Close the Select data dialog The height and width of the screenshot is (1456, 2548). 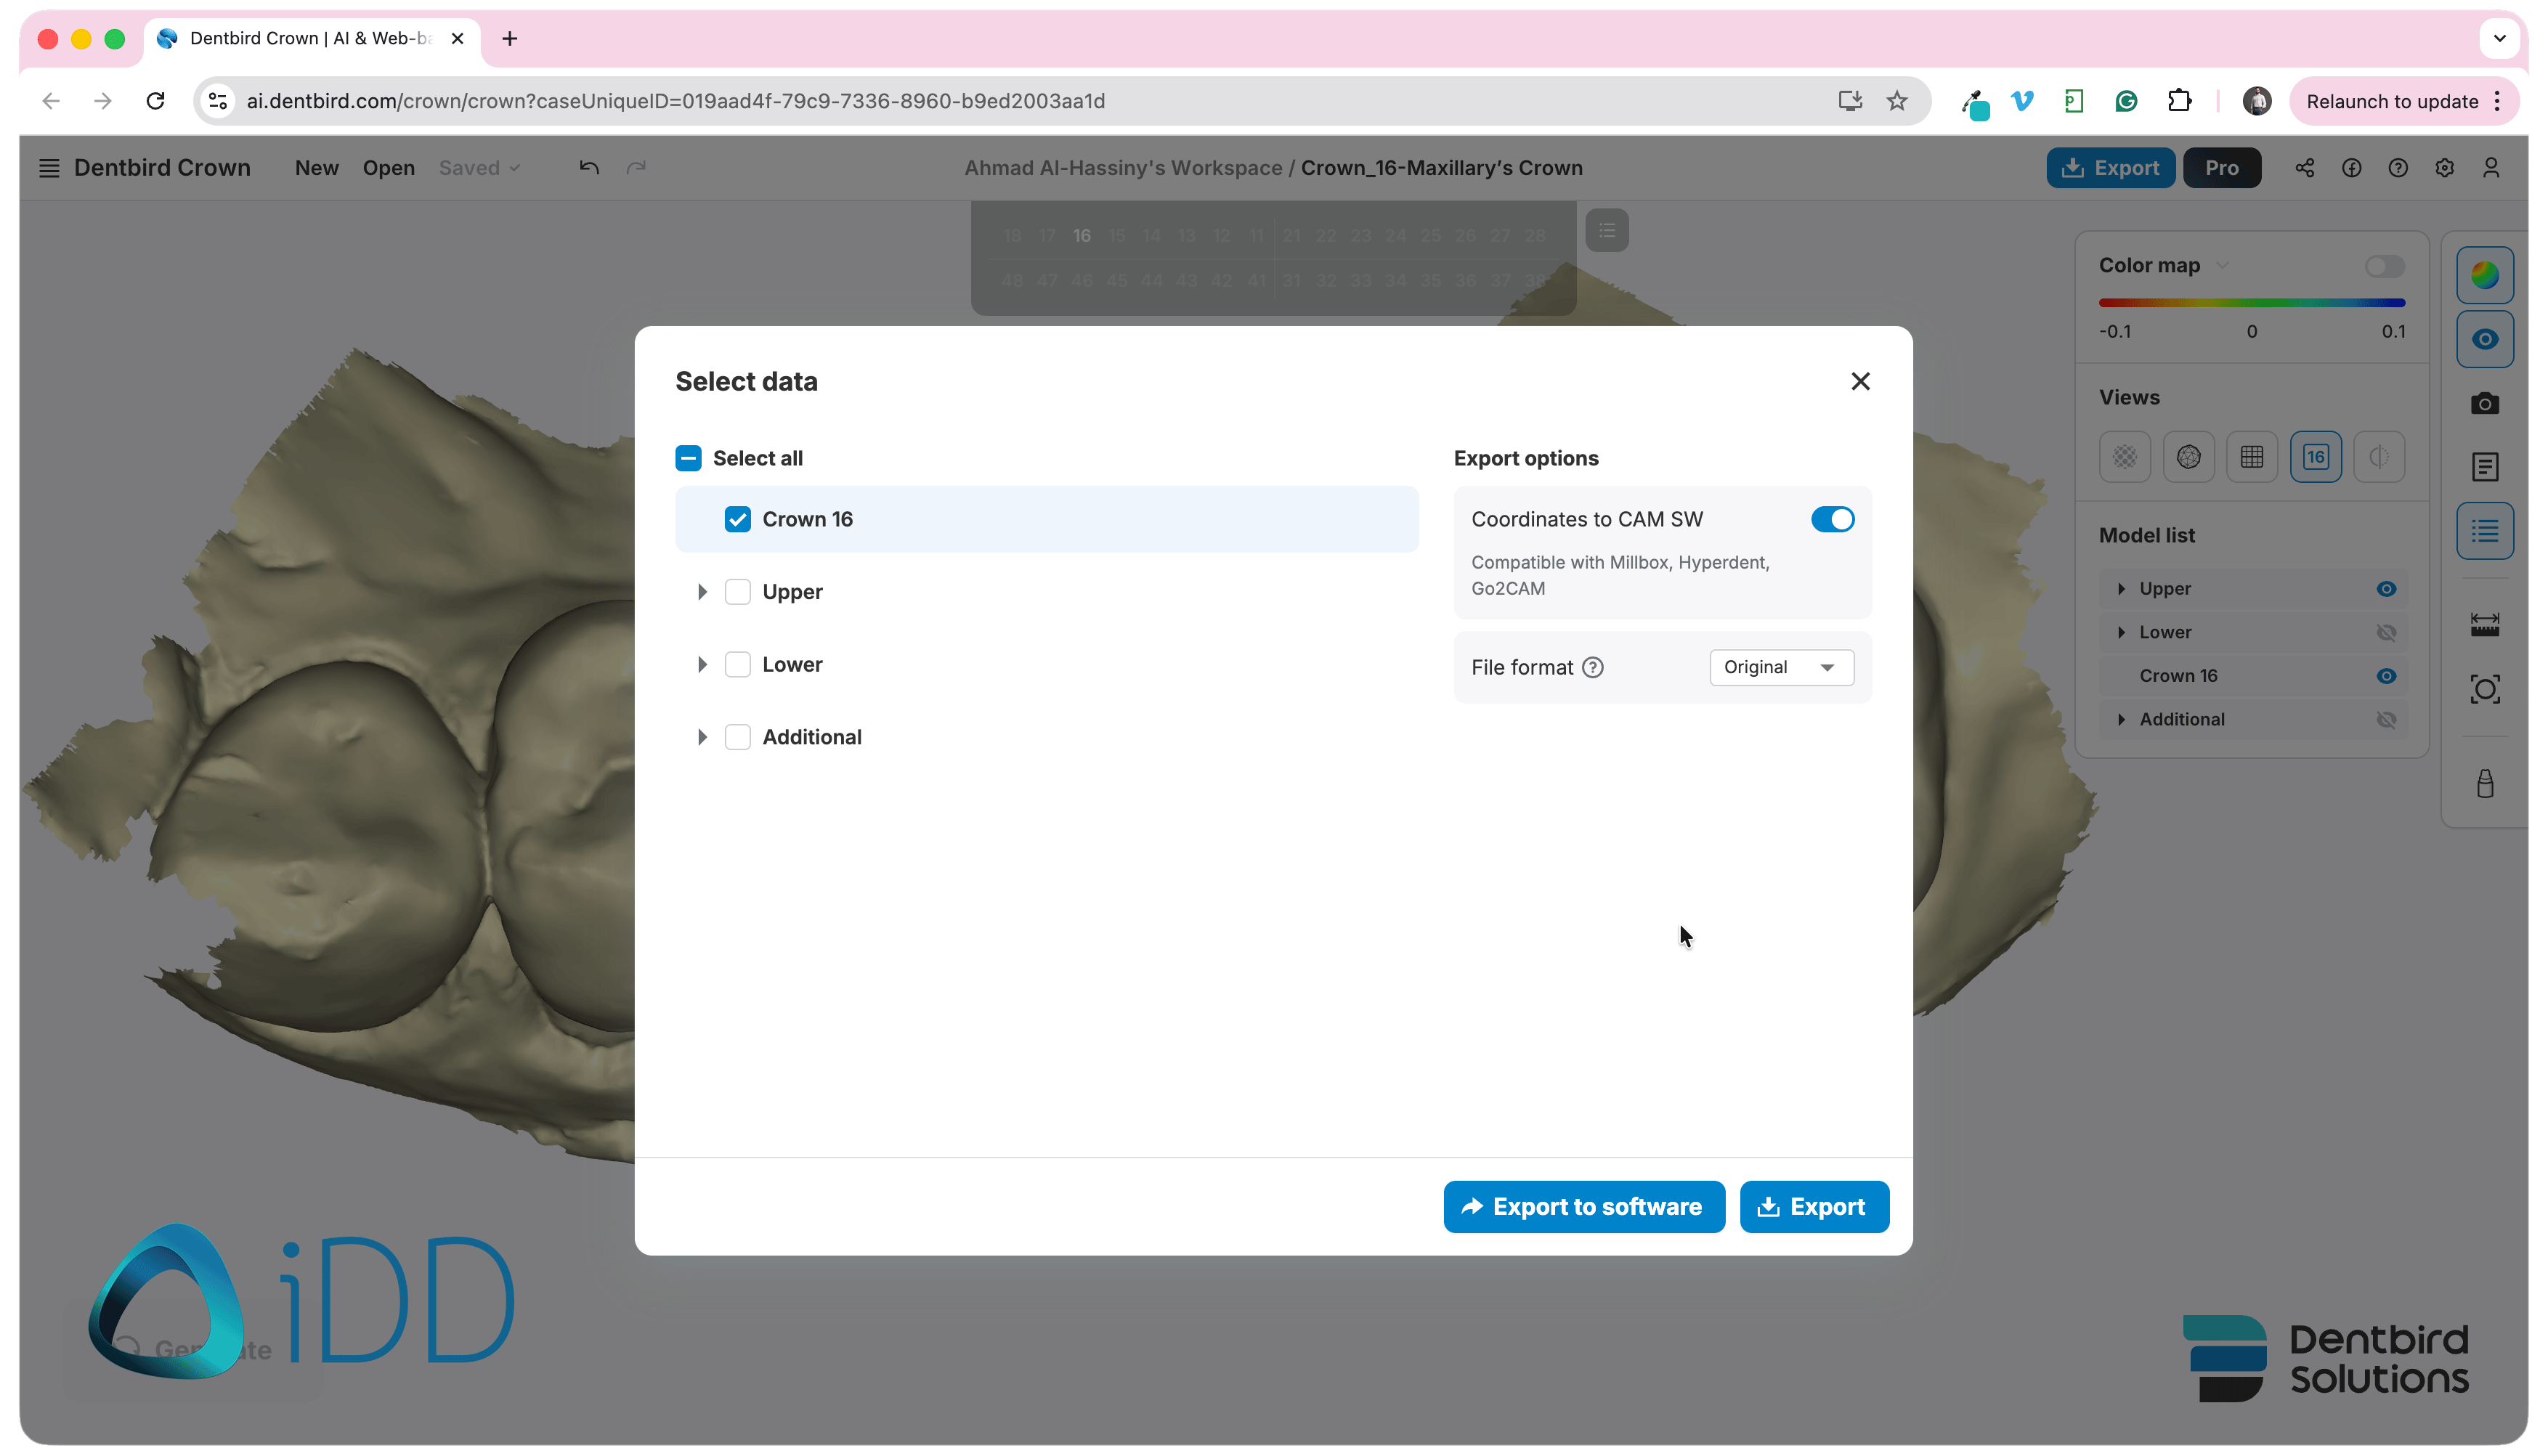[x=1860, y=381]
